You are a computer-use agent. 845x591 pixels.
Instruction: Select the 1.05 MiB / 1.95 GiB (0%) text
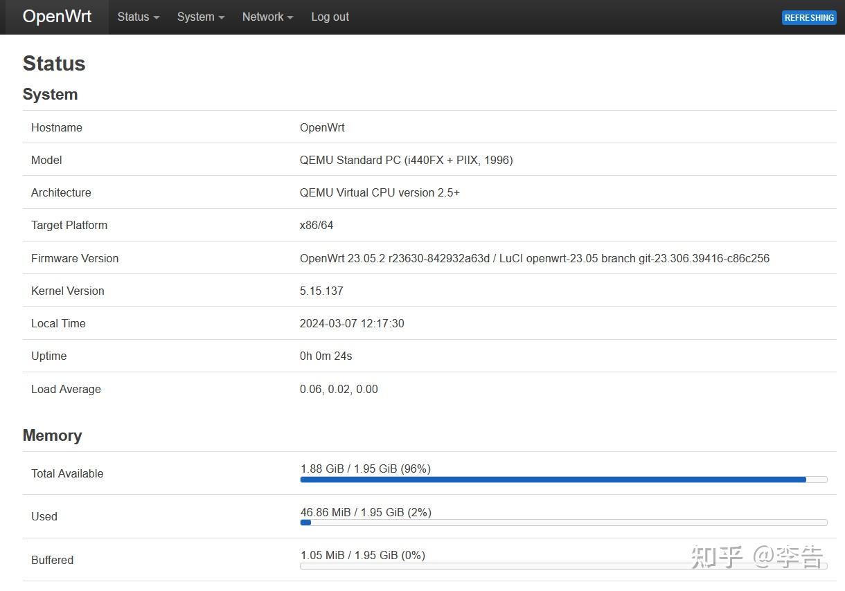(x=363, y=555)
